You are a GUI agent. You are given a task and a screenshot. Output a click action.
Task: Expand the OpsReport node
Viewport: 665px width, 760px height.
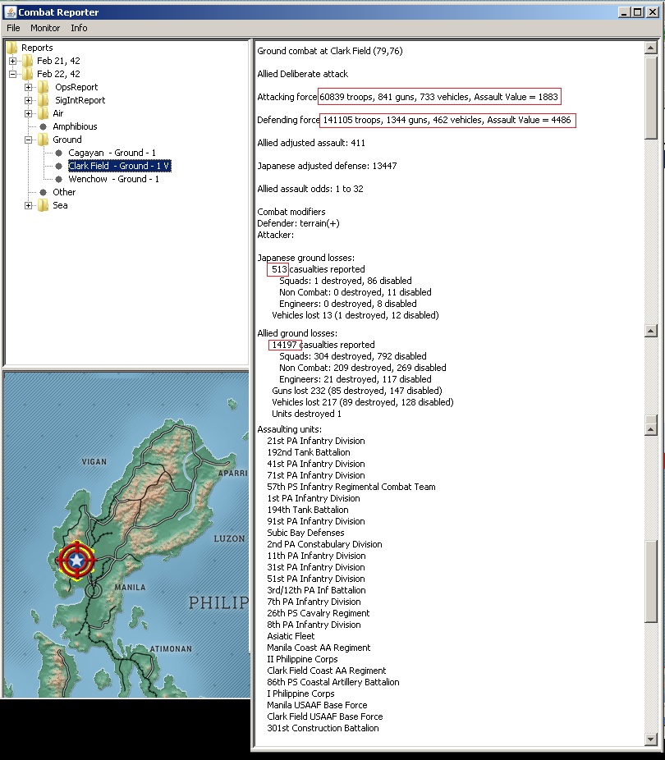[28, 87]
